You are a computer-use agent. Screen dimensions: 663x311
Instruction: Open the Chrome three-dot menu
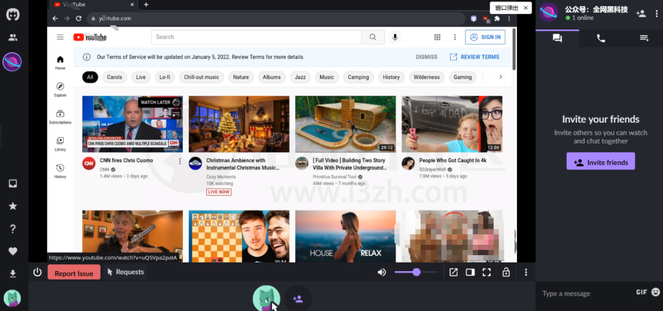(509, 18)
